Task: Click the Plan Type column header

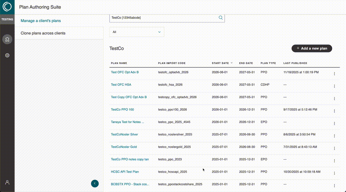Action: pos(268,63)
